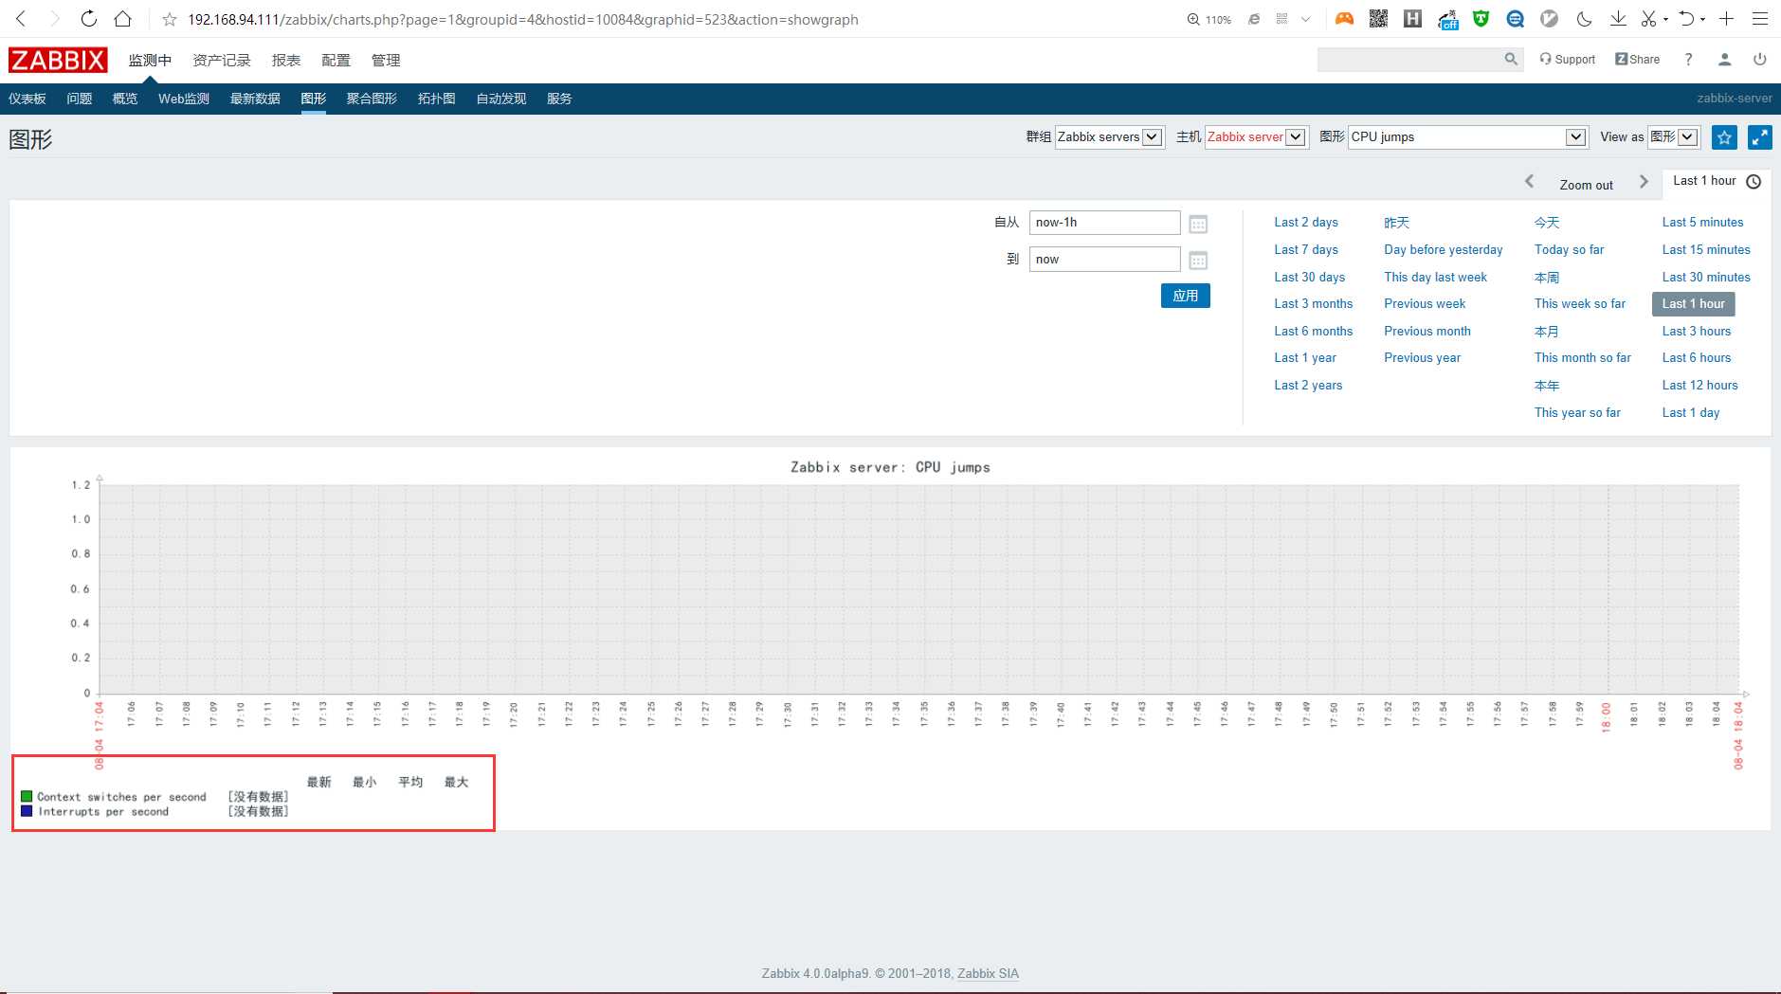Open the 资产记录 main menu
The image size is (1781, 994).
click(222, 61)
